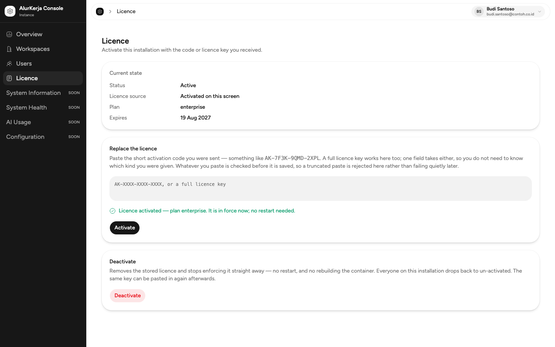Click the SOON badge beside AI Usage
Image resolution: width=555 pixels, height=347 pixels.
coord(74,122)
